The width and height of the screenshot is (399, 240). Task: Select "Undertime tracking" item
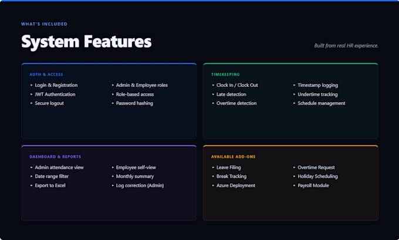tap(318, 94)
